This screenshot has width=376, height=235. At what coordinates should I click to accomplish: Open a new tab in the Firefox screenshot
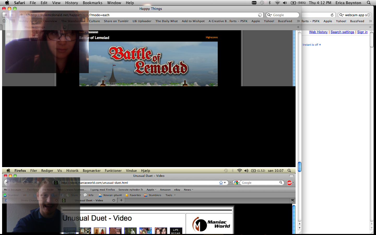tap(121, 201)
